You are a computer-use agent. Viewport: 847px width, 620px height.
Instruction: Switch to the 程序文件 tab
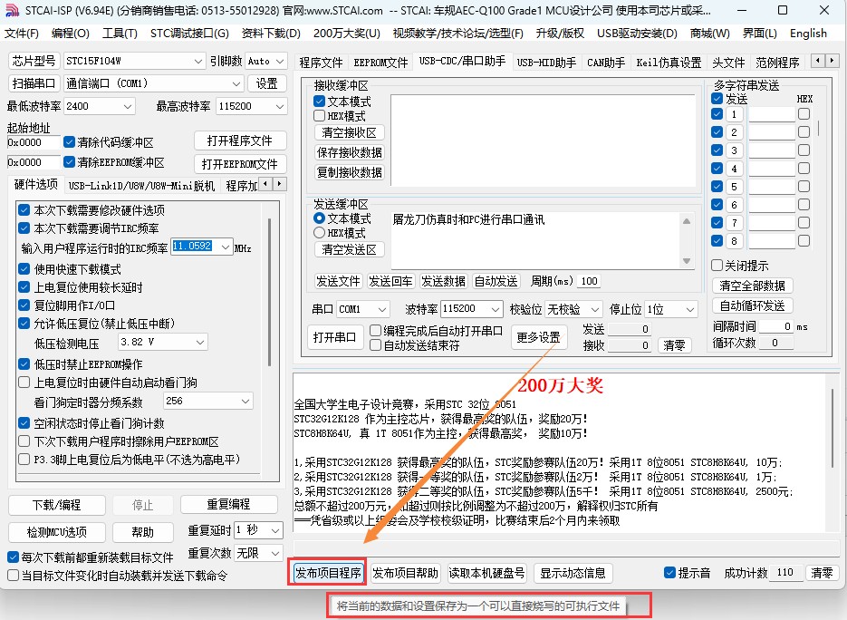click(322, 63)
